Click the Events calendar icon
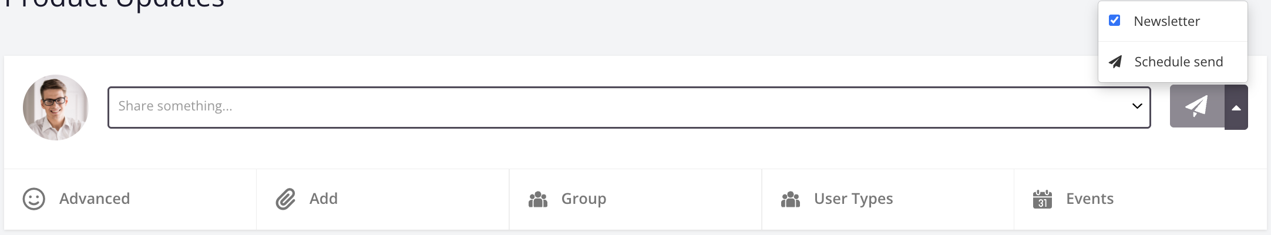The image size is (1271, 235). coord(1043,199)
